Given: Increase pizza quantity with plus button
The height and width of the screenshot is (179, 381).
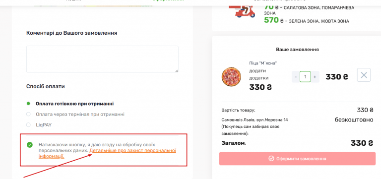Looking at the screenshot, I should (315, 77).
